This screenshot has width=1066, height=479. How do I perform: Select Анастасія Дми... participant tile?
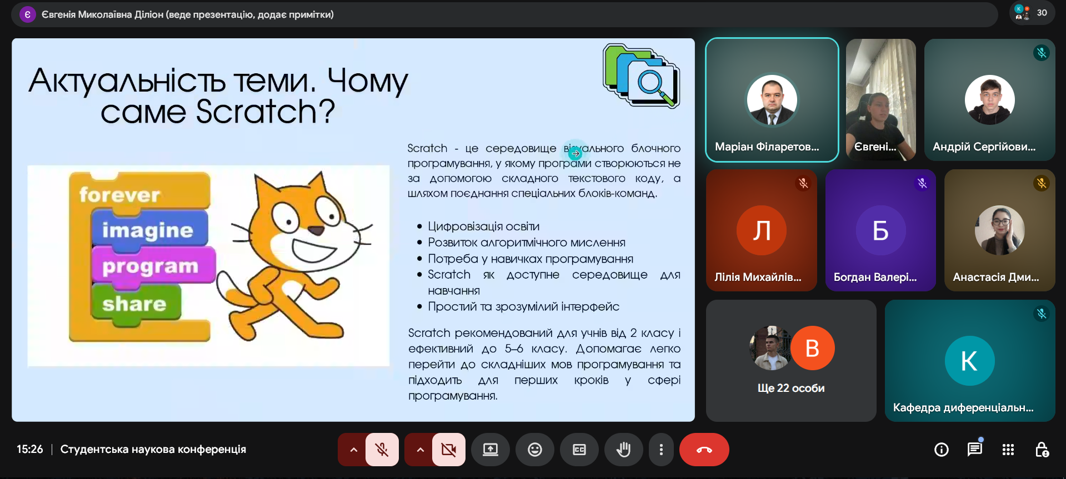tap(1000, 230)
